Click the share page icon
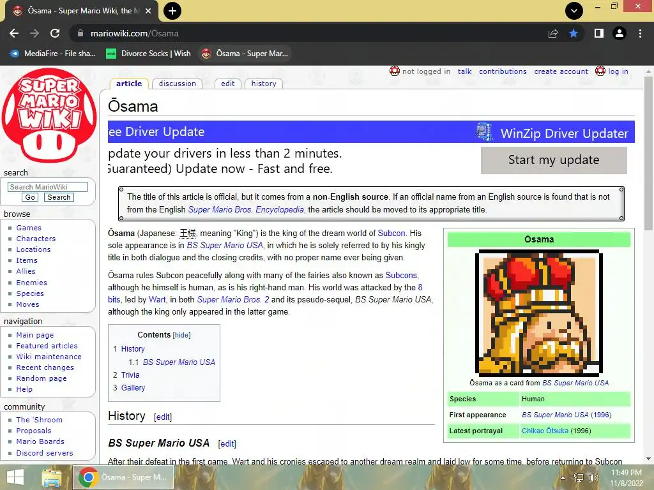The height and width of the screenshot is (490, 654). click(553, 33)
